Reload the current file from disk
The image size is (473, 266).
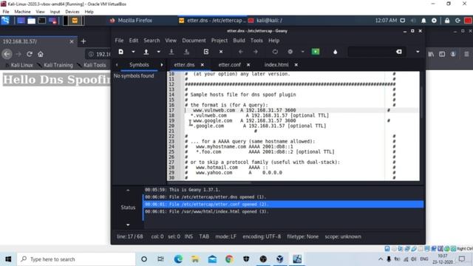(206, 52)
